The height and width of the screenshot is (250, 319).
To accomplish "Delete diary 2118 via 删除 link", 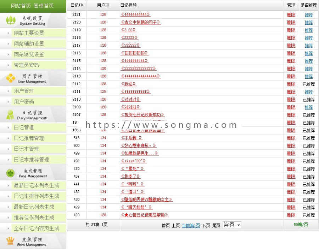I will coord(291,38).
